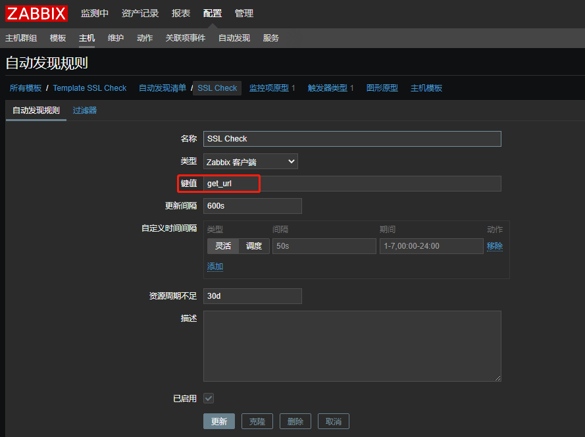Open Template SSL Check breadcrumb link
This screenshot has width=585, height=437.
point(89,88)
